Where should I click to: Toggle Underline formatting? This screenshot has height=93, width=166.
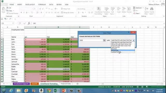point(26,13)
